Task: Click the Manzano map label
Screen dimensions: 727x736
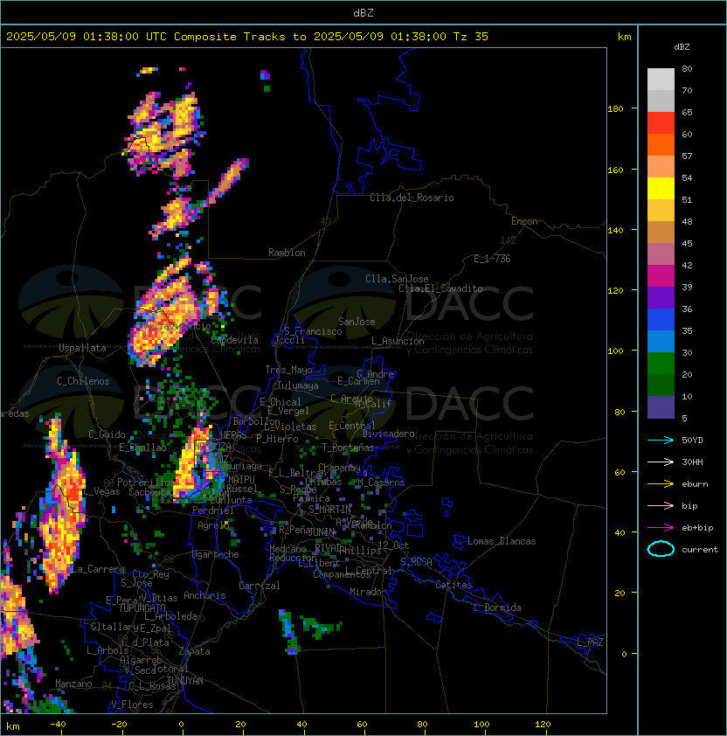Action: (73, 684)
